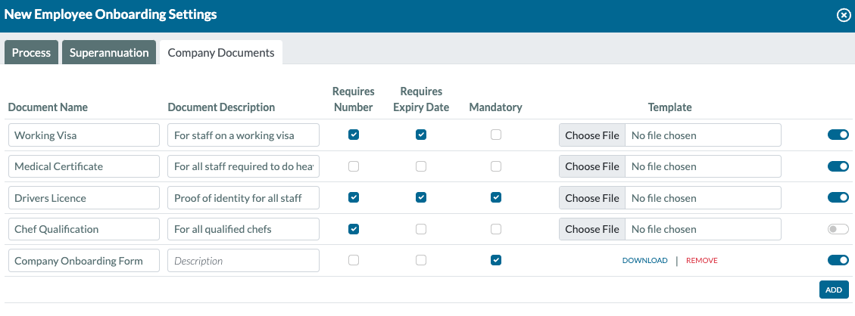Tick Mandatory for Medical Certificate
This screenshot has width=855, height=316.
[496, 166]
